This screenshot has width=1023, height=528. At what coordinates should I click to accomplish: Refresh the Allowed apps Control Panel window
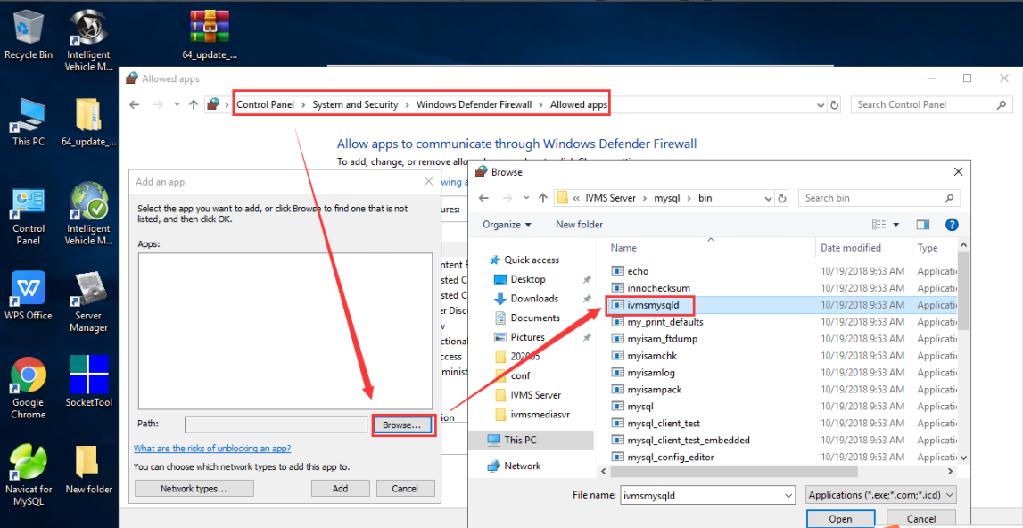pyautogui.click(x=835, y=104)
